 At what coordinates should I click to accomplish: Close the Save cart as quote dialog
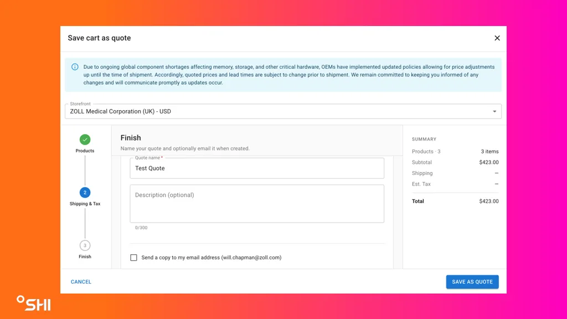[x=497, y=38]
